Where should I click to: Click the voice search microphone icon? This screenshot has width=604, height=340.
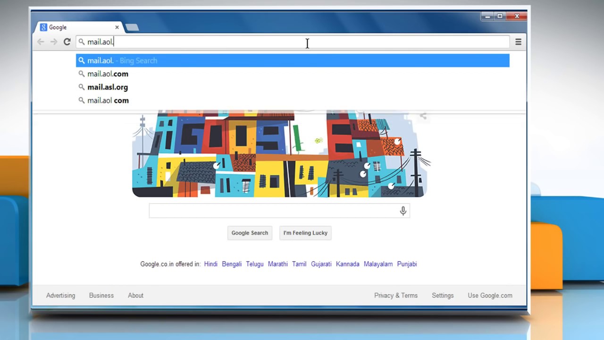[403, 211]
